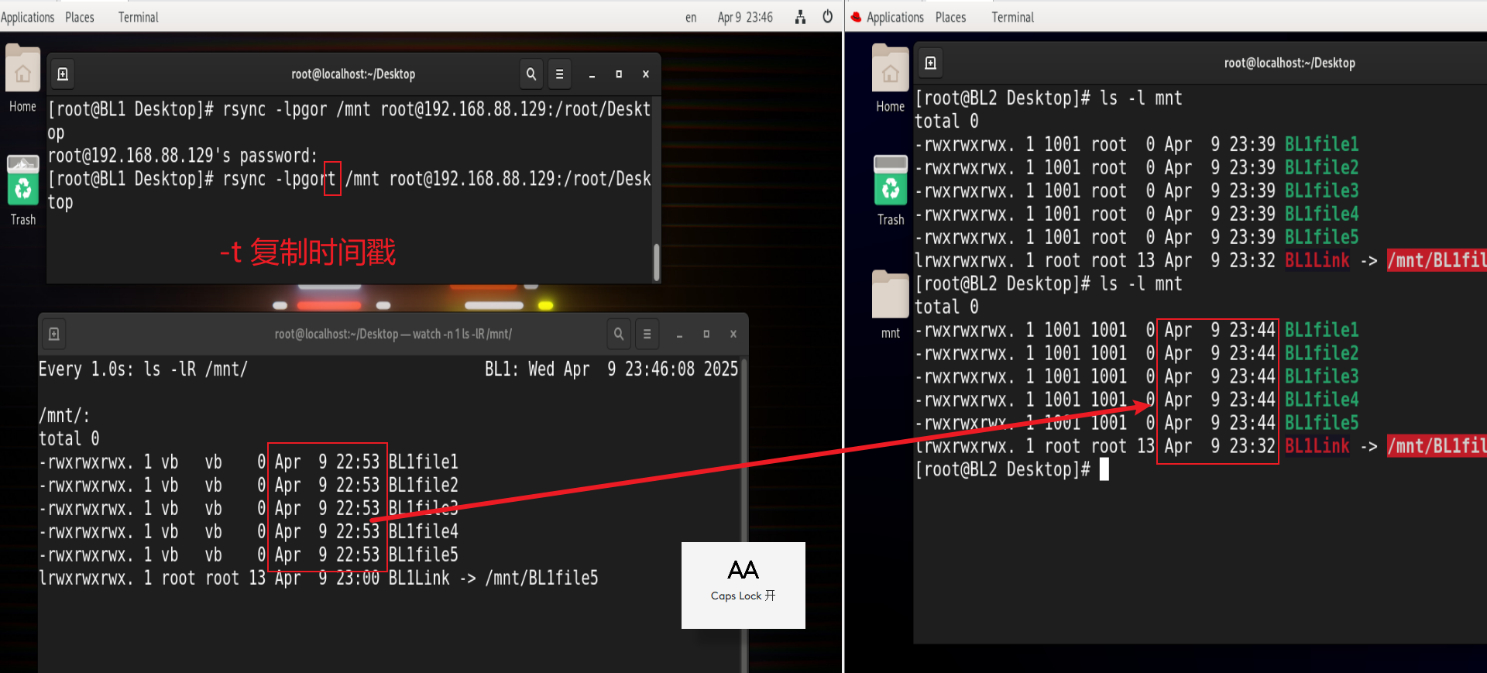Click green 'BL1file4' dated 23:44 in BL2 terminal
The width and height of the screenshot is (1487, 673).
point(1321,400)
